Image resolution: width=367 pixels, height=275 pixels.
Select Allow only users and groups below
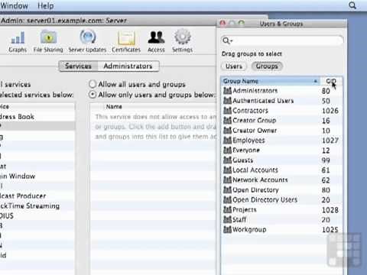pos(93,95)
